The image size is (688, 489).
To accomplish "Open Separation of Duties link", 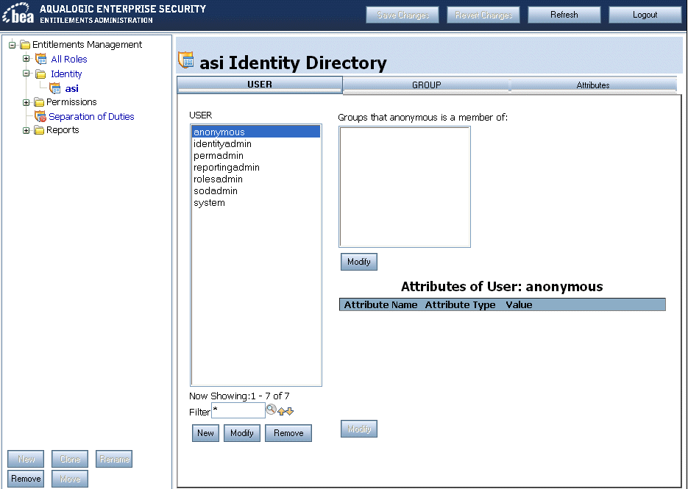I will 91,117.
